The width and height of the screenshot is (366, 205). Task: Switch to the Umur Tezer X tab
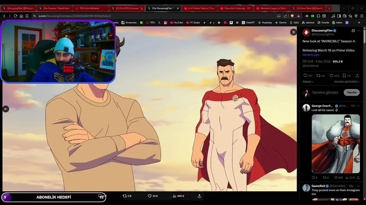307,8
